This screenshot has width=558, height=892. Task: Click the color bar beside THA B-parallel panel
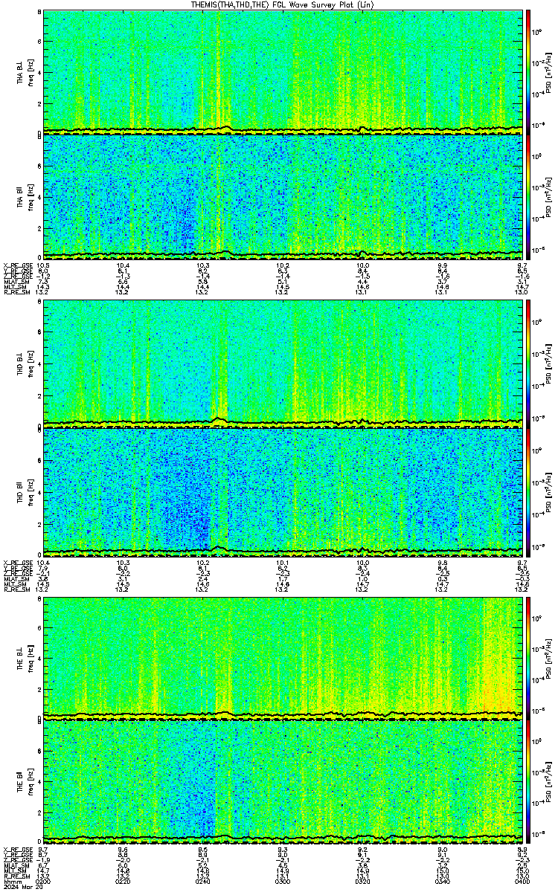click(x=527, y=197)
